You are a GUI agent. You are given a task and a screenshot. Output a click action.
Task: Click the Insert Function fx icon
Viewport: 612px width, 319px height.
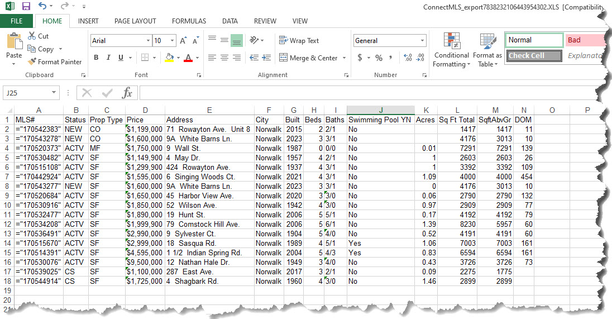(x=127, y=93)
